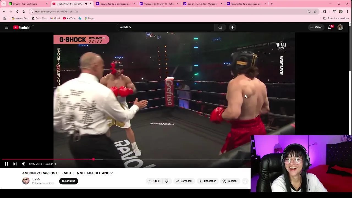Open the Ibai channel name link
Viewport: 352px width, 198px height.
34,179
